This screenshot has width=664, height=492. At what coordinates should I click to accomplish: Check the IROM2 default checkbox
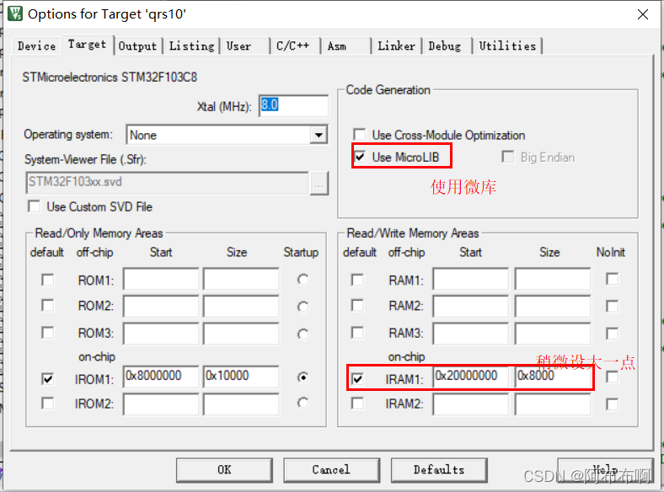(48, 403)
